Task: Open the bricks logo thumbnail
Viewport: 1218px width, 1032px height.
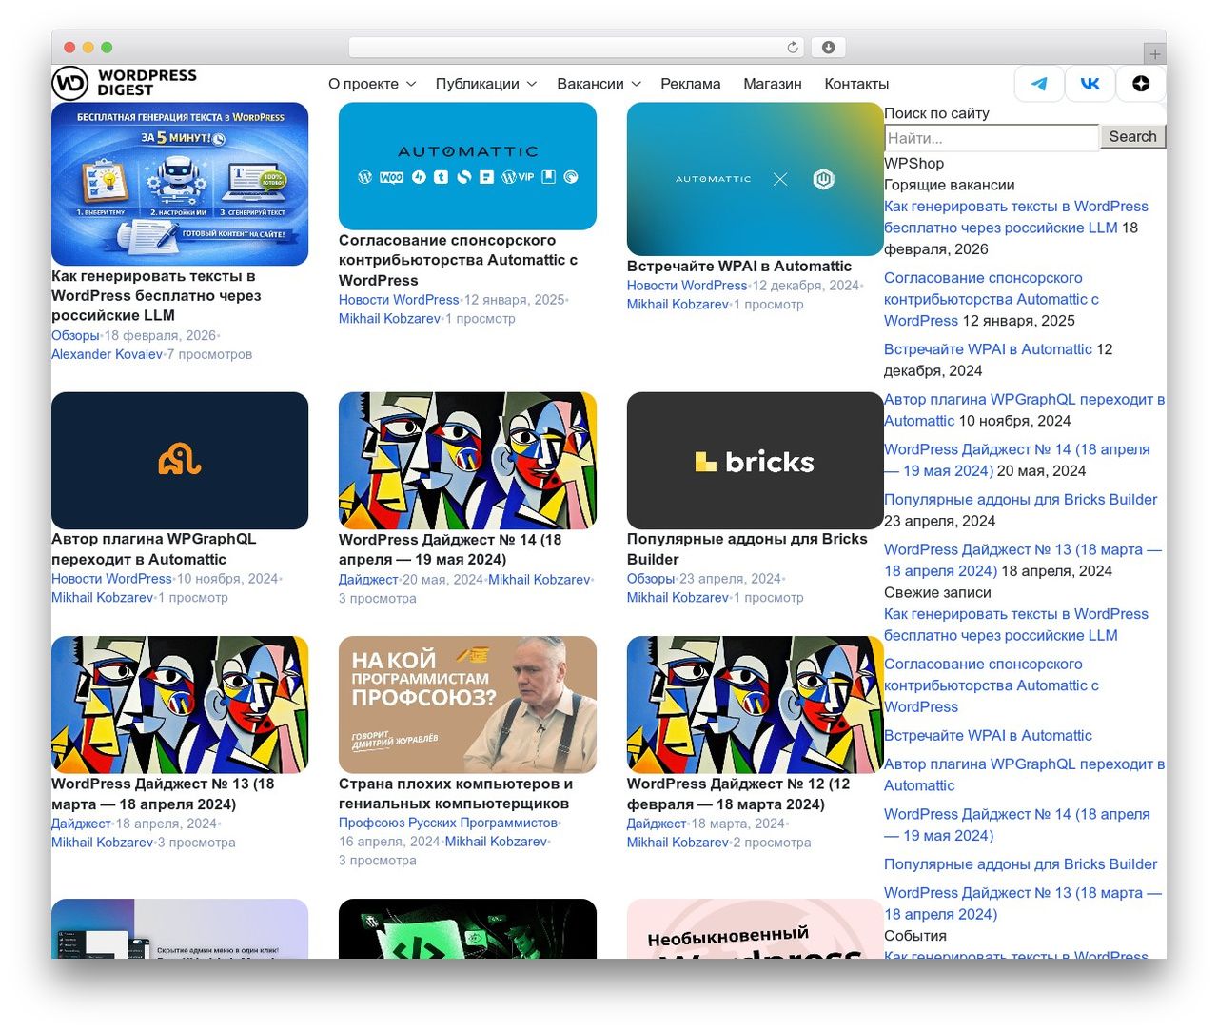Action: (x=756, y=461)
